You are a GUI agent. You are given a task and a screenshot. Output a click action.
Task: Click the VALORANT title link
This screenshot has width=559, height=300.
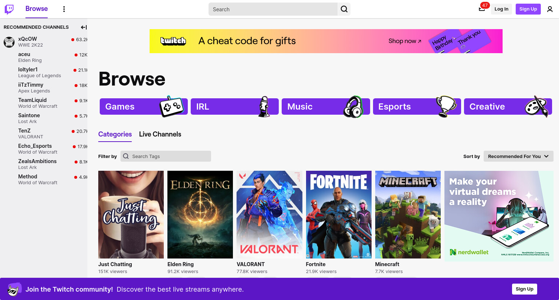(251, 264)
